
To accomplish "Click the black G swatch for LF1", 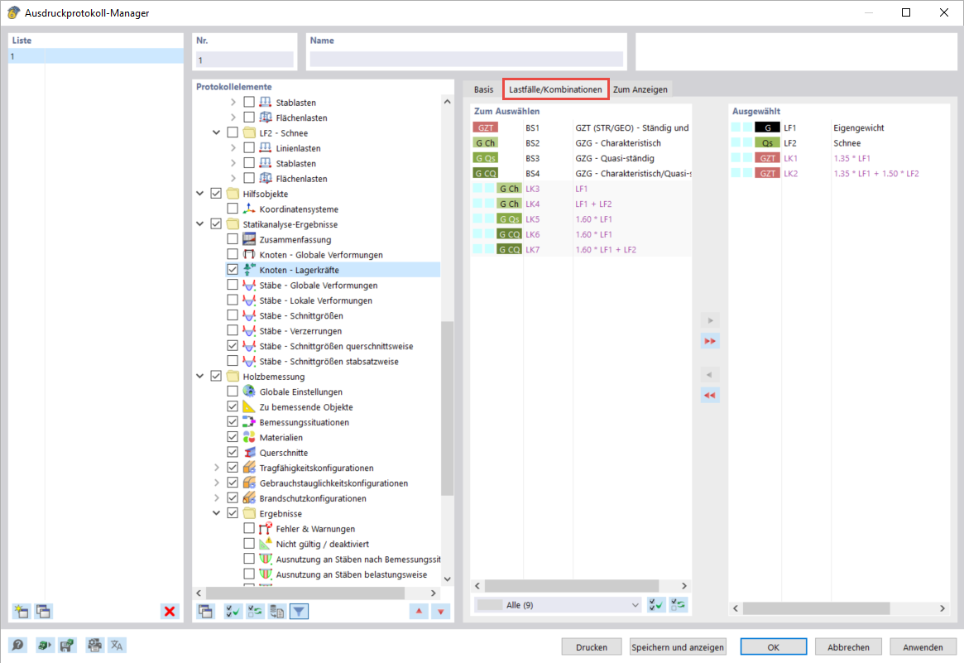I will (x=767, y=128).
